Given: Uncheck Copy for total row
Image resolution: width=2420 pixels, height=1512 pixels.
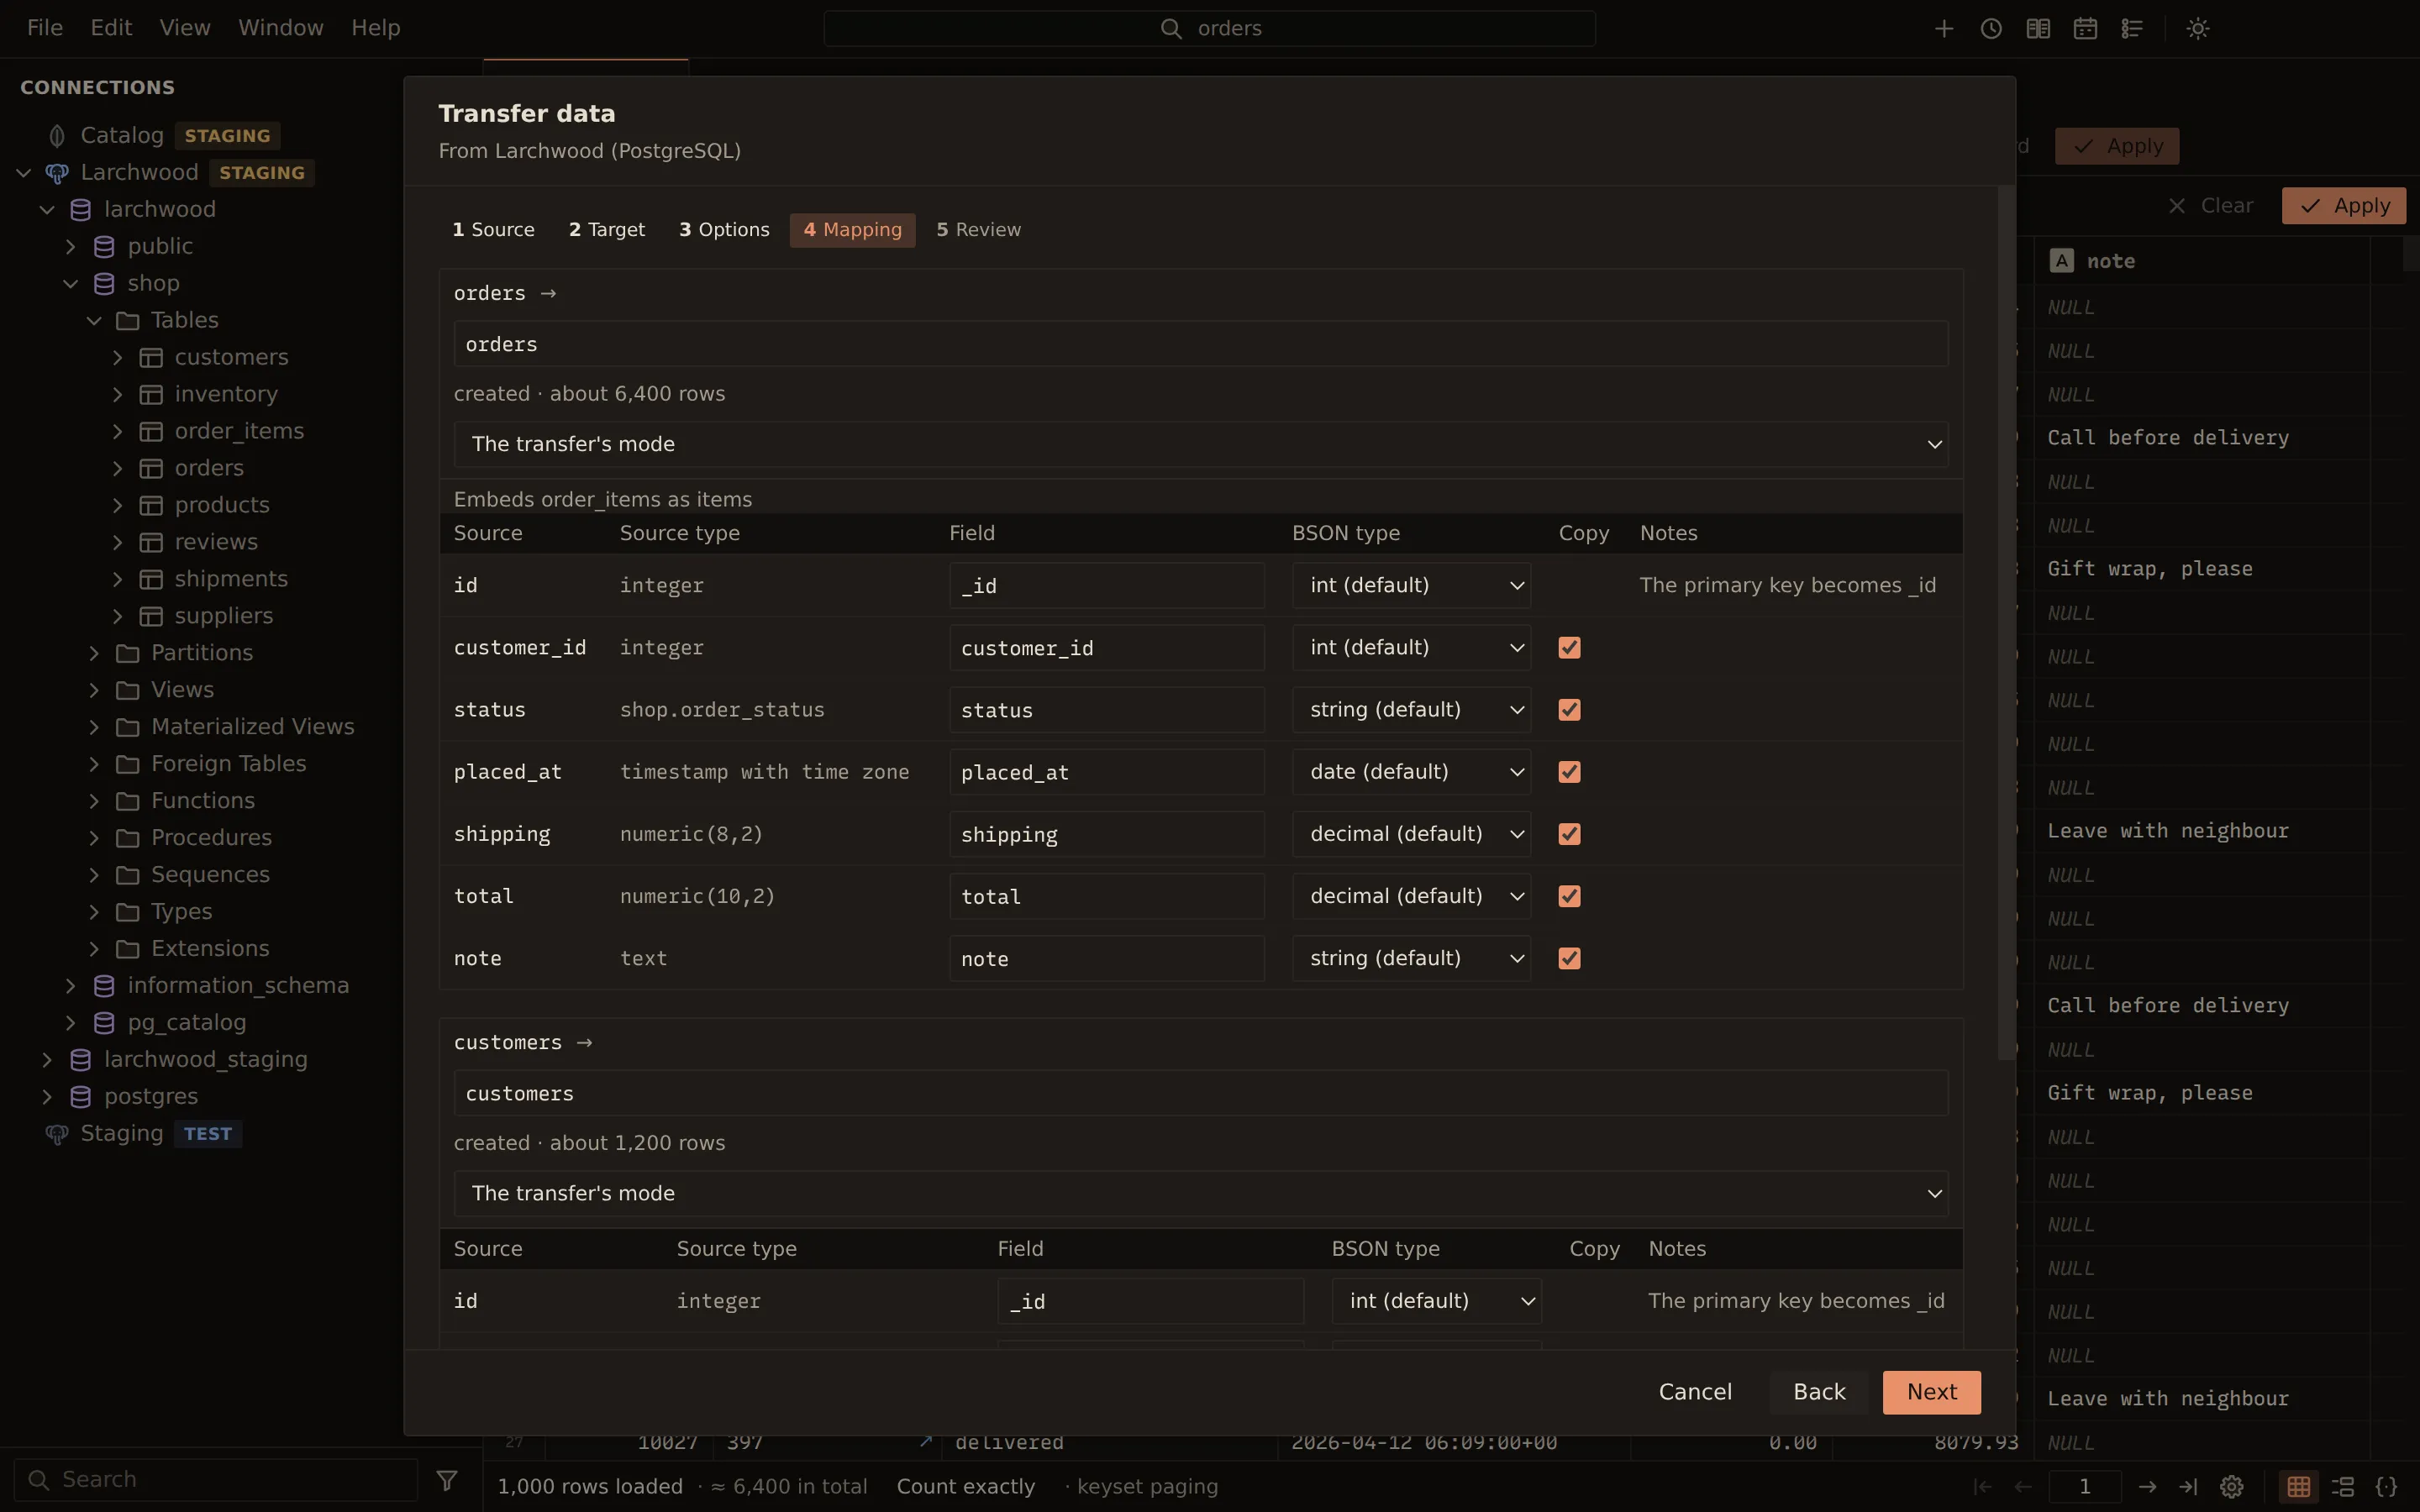Looking at the screenshot, I should coord(1569,896).
